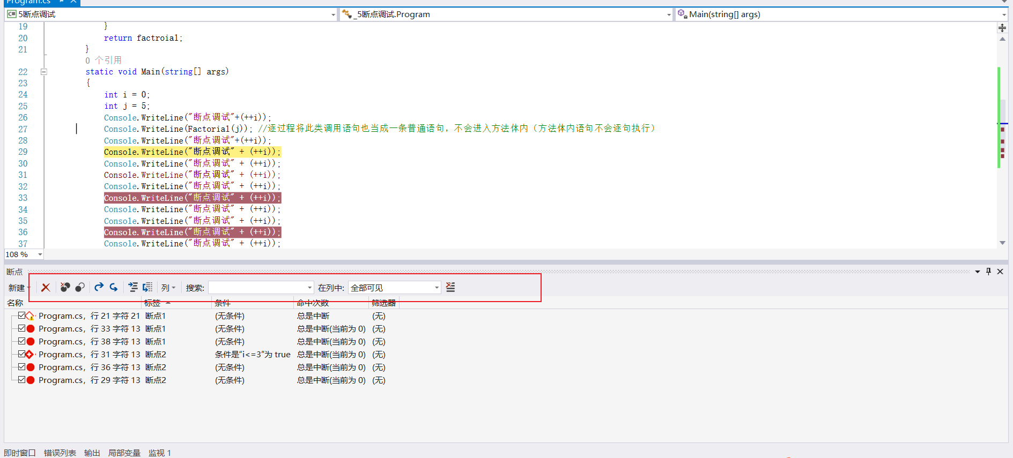Uncheck breakpoint at line 21 char 21
Viewport: 1013px width, 458px height.
pyautogui.click(x=21, y=316)
